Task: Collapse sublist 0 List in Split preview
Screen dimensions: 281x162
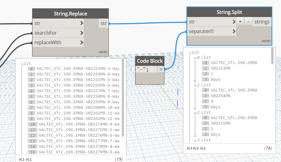Action: click(195, 58)
